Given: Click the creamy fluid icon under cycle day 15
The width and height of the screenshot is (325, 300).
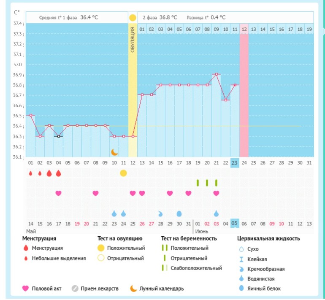Looking at the screenshot, I should point(160,214).
